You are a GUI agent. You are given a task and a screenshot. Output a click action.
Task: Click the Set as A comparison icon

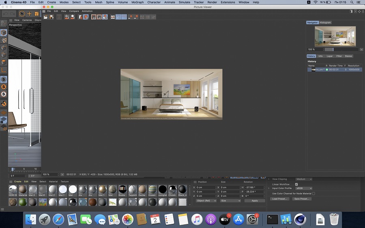(x=131, y=17)
